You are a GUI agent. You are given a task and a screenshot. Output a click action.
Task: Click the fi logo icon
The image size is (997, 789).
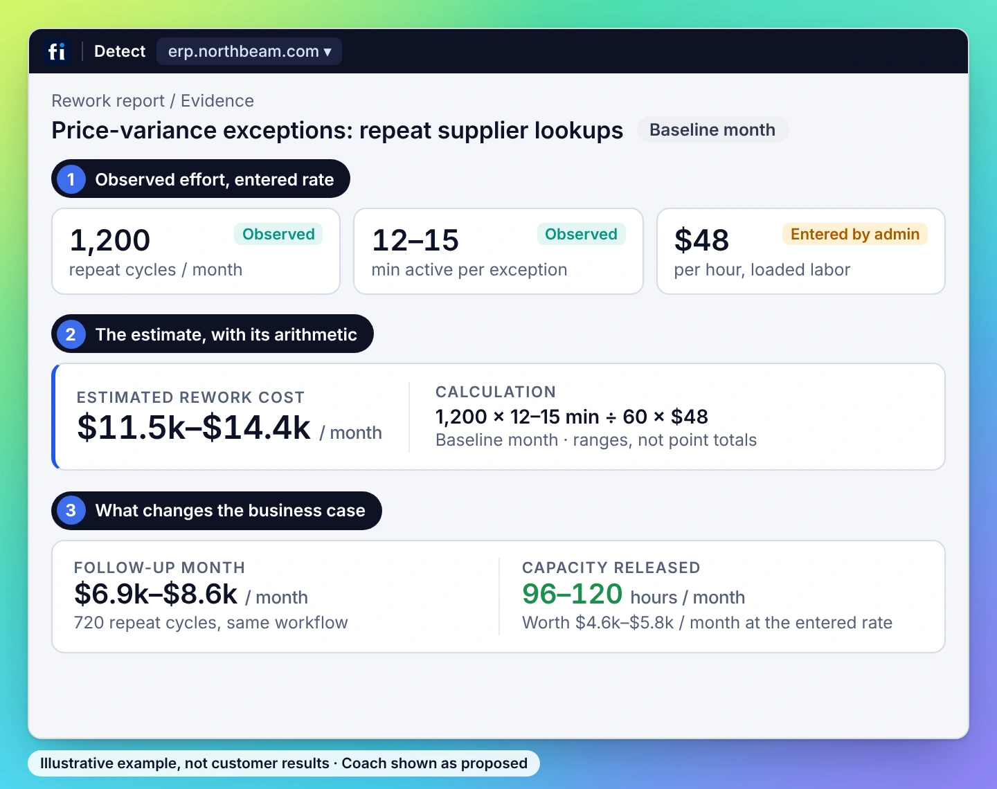point(57,51)
